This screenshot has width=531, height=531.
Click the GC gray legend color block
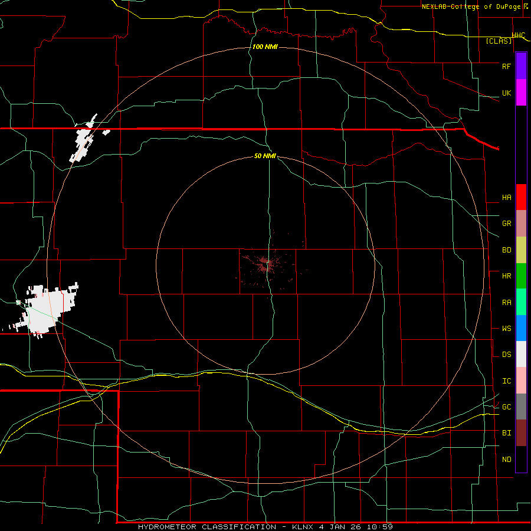click(x=521, y=407)
